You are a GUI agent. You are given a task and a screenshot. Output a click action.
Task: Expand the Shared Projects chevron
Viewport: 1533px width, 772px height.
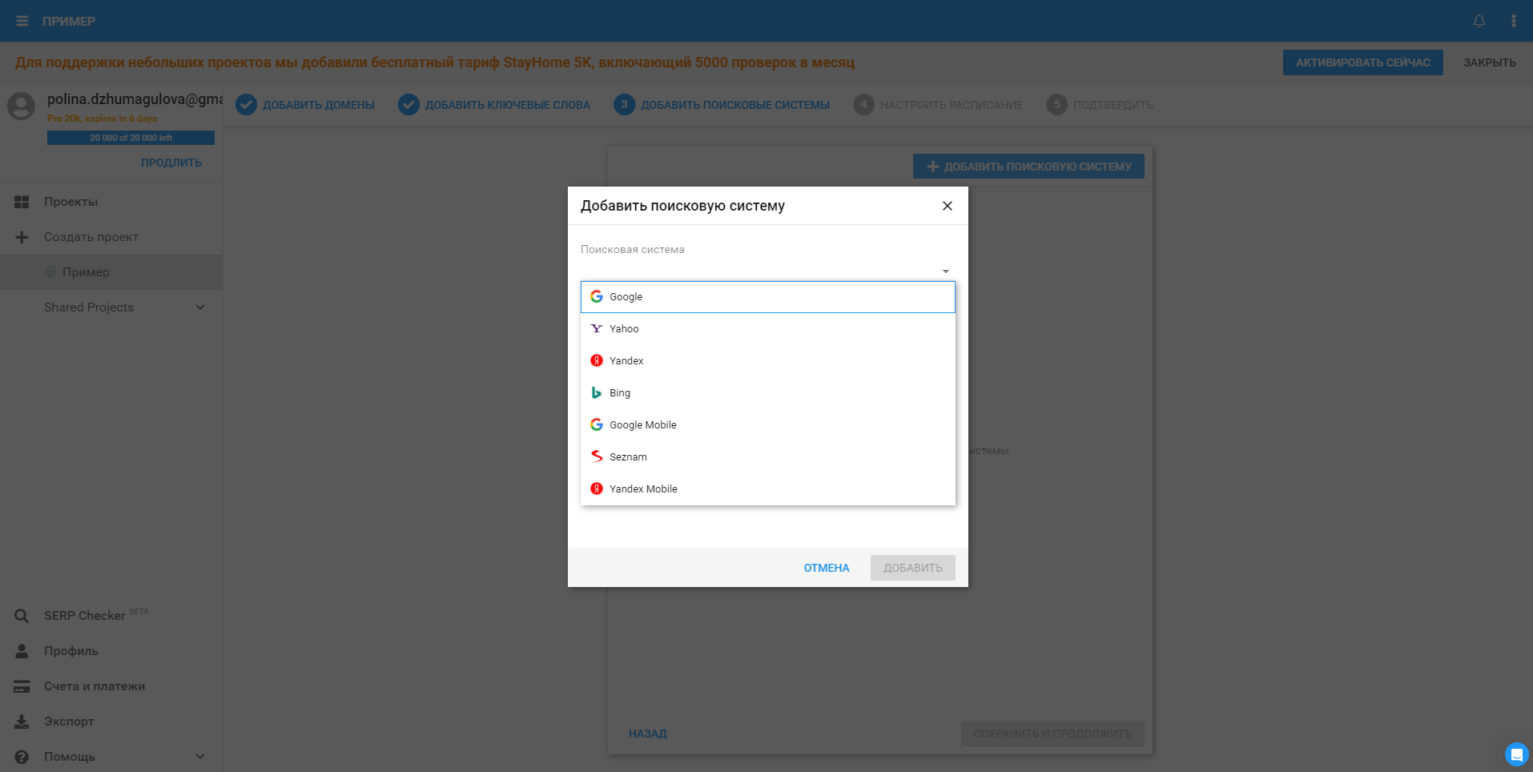click(200, 307)
